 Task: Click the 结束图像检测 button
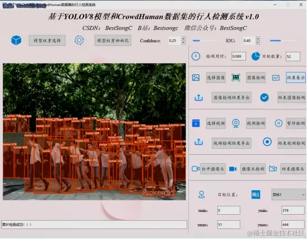(291, 97)
